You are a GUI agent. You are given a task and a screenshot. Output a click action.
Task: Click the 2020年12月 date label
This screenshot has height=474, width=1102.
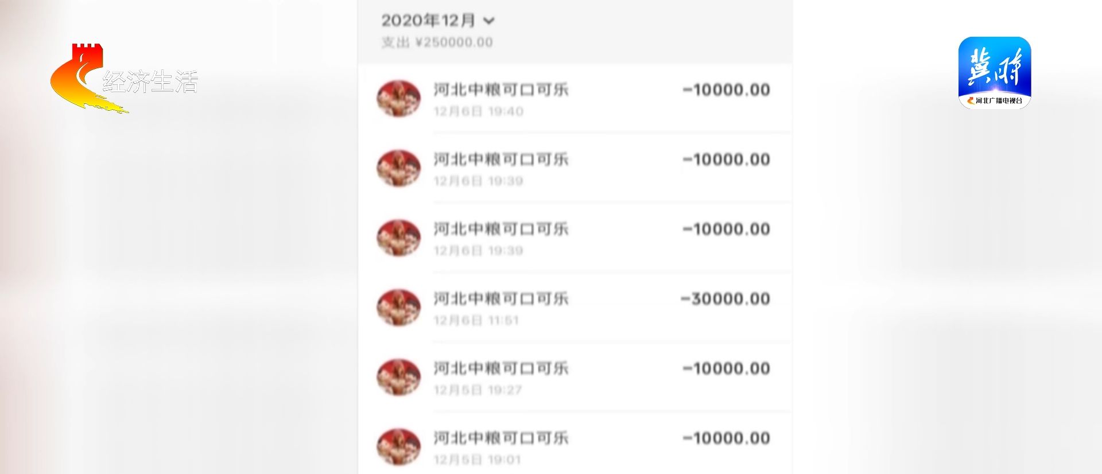click(x=428, y=21)
